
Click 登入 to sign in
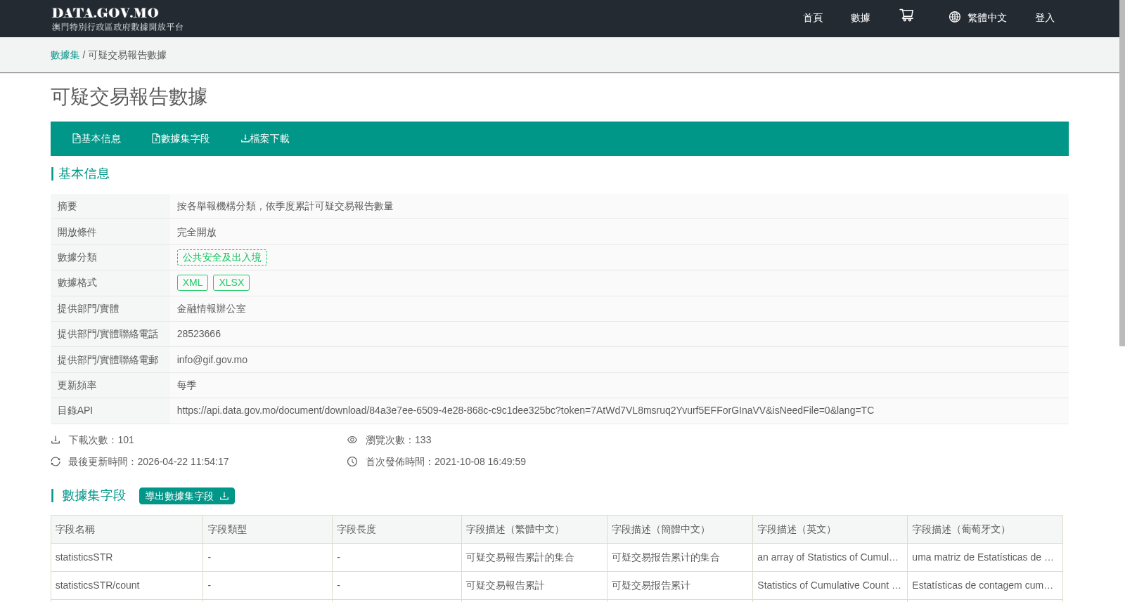[x=1045, y=18]
